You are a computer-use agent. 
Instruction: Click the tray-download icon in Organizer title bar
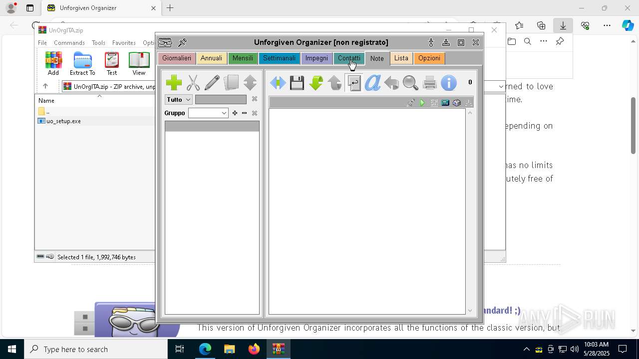[446, 42]
